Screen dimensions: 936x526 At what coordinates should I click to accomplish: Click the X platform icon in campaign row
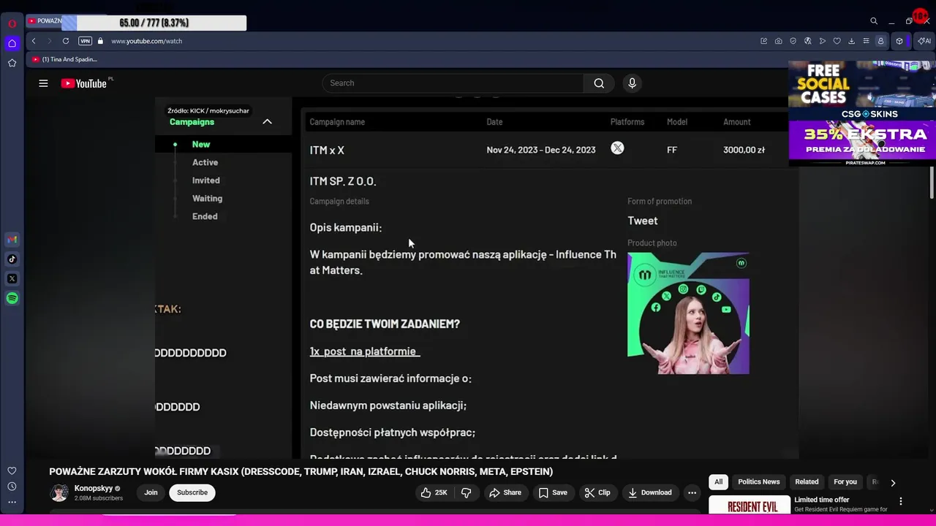click(618, 148)
